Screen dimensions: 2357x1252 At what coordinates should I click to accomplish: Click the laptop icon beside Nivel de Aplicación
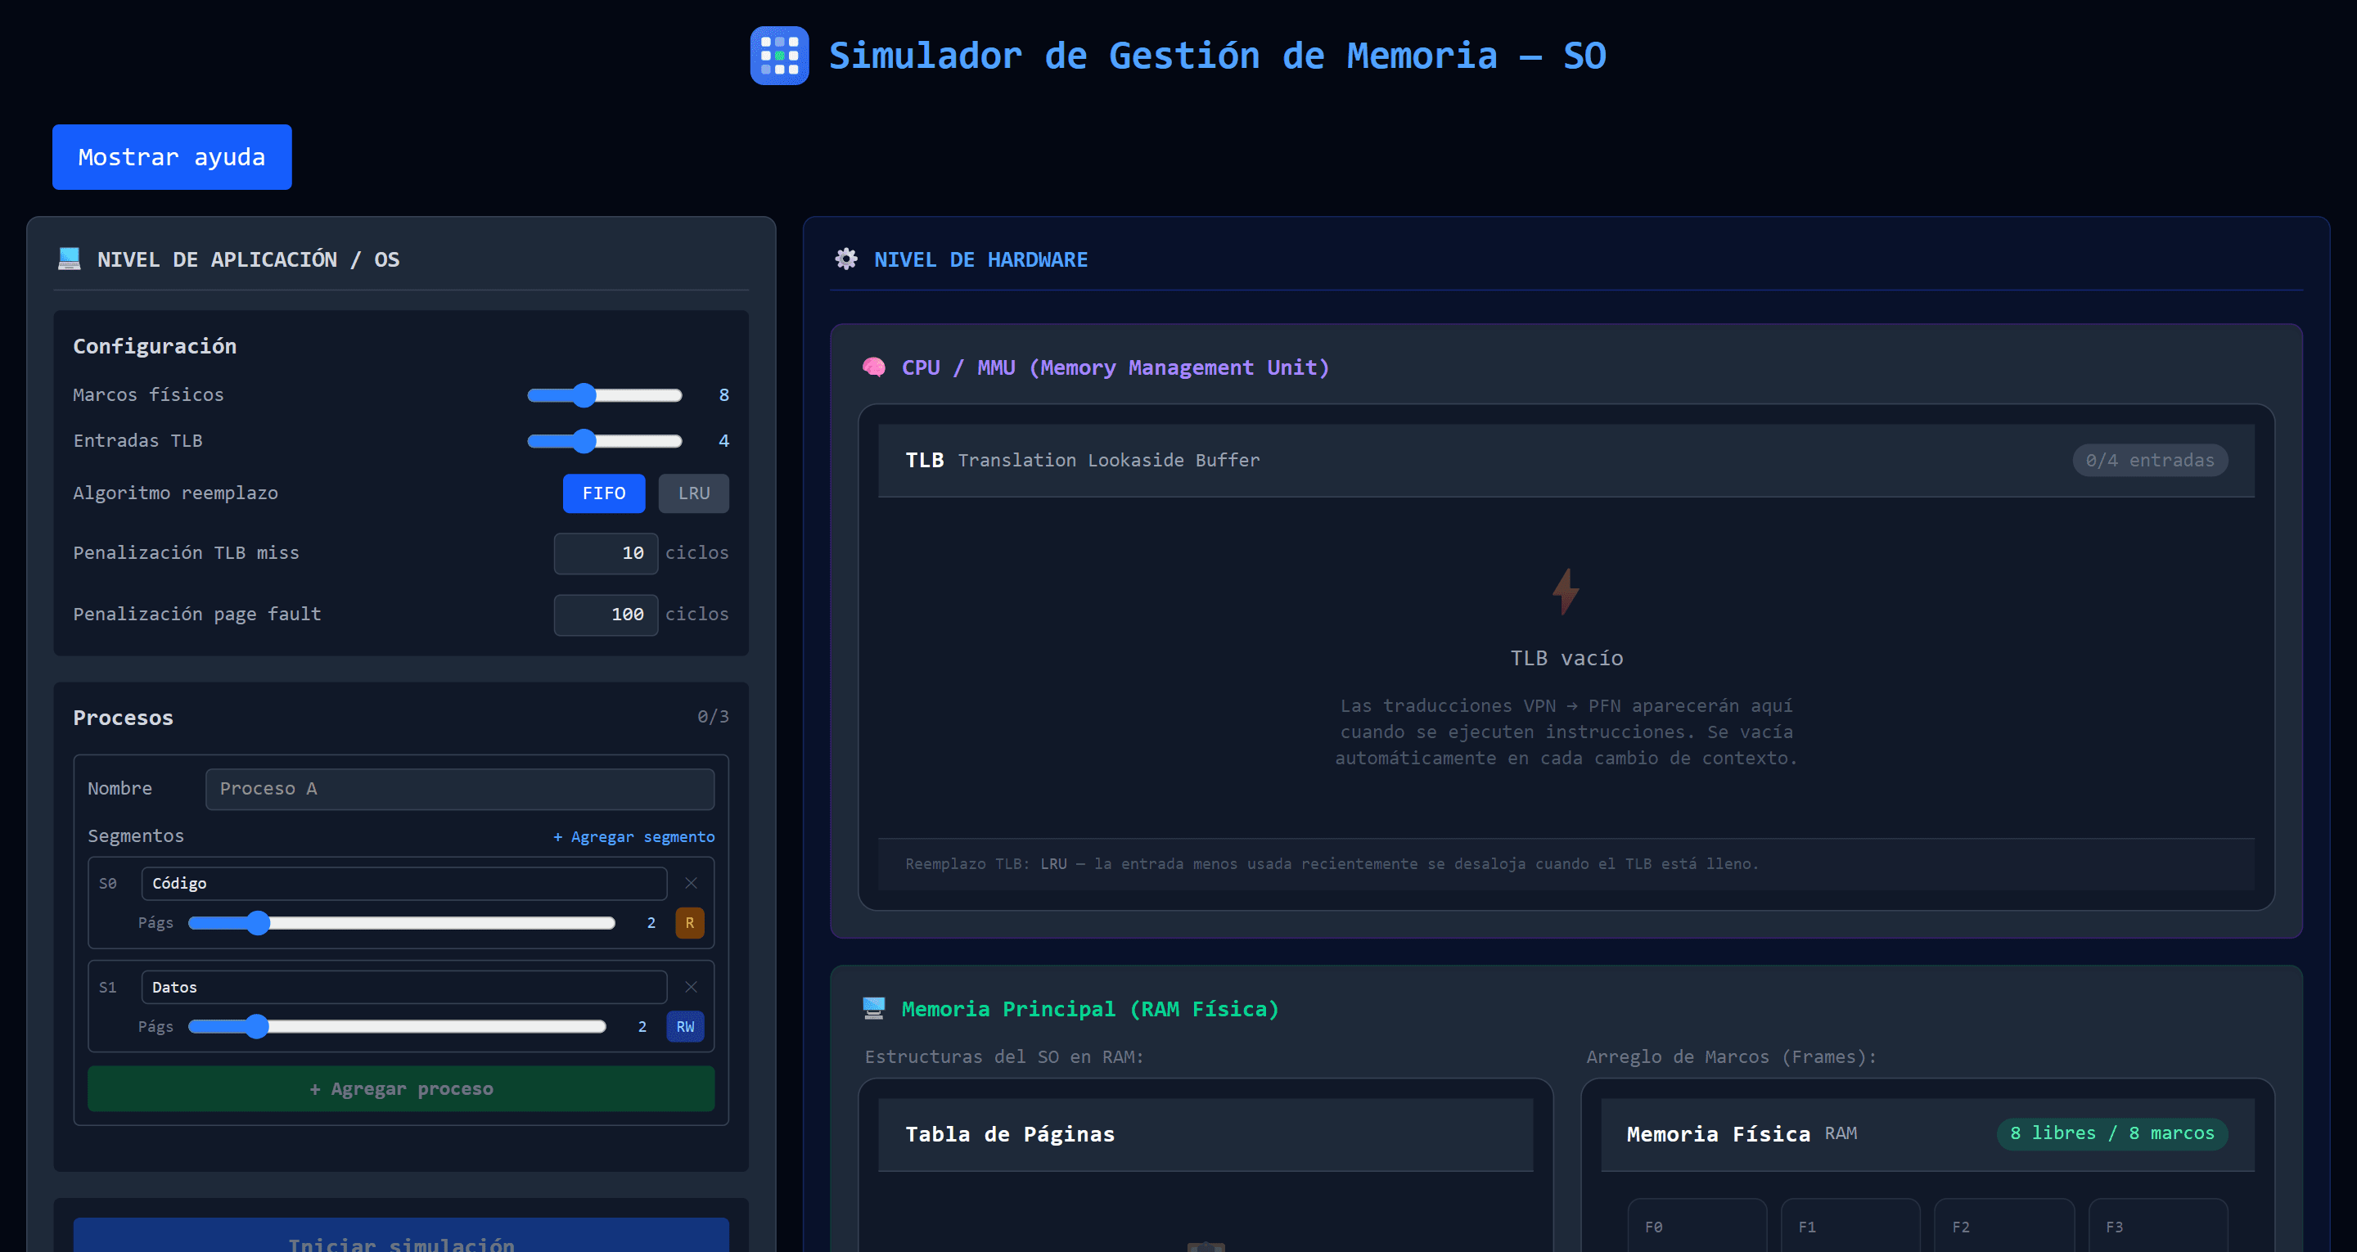coord(70,259)
